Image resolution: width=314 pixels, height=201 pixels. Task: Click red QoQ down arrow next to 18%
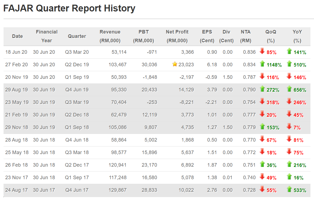(x=262, y=151)
